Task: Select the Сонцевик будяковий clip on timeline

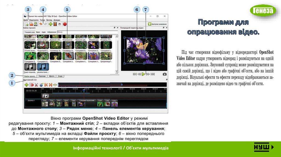Action: point(87,103)
